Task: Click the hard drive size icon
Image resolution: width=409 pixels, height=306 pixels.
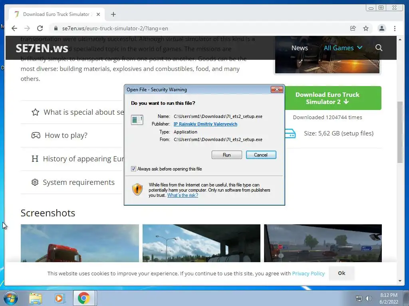Action: 290,133
